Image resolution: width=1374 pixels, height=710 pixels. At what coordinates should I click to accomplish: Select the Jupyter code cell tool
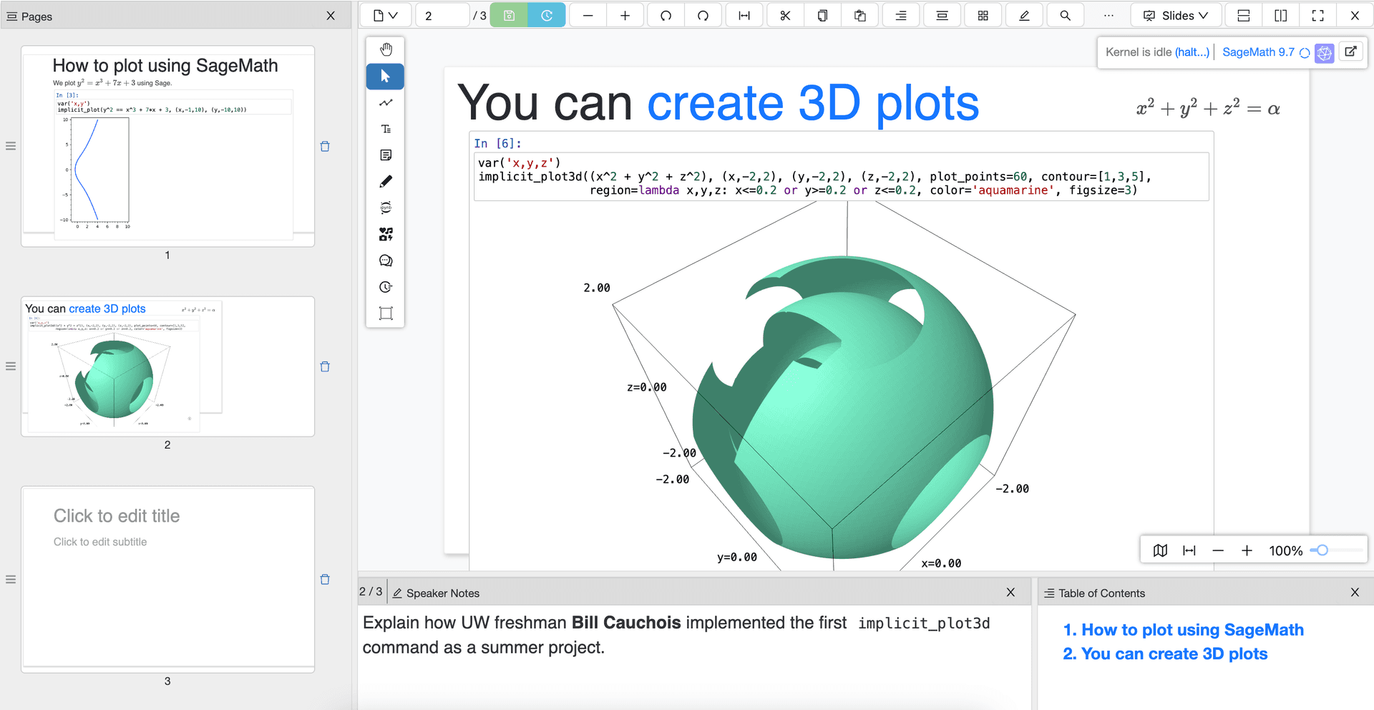tap(386, 208)
